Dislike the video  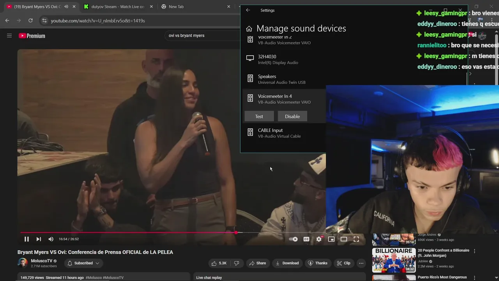point(236,263)
